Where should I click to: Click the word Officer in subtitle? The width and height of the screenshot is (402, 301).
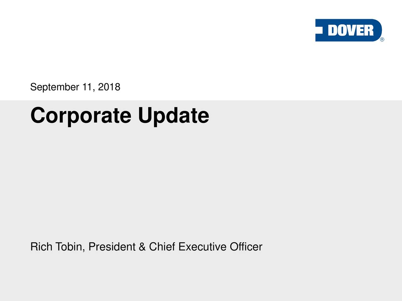click(x=246, y=247)
